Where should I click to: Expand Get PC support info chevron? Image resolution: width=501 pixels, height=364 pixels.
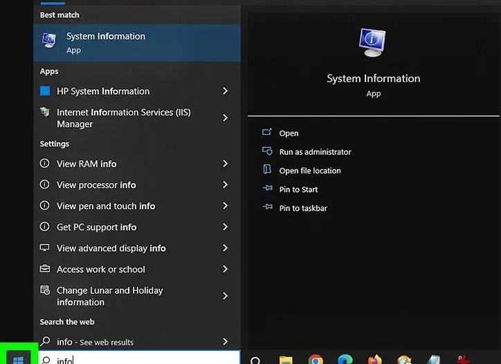(x=226, y=227)
